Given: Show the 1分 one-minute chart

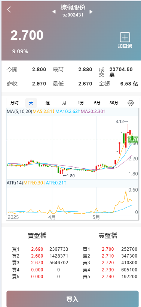Looking at the screenshot, I should point(81,103).
